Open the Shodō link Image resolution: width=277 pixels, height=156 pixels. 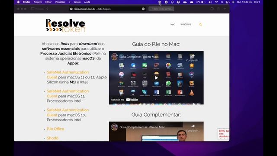tap(52, 138)
